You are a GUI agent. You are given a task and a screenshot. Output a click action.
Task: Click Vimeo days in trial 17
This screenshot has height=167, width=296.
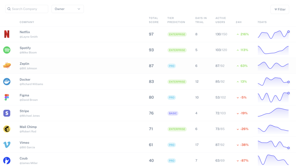(x=197, y=145)
